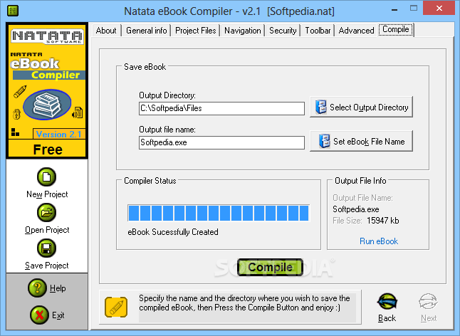Click the Save Project disk icon
The height and width of the screenshot is (336, 460).
(47, 248)
